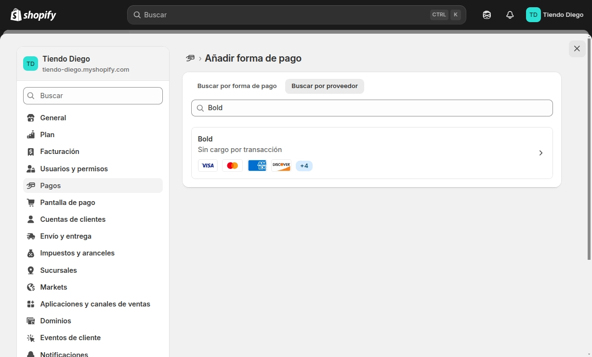Click the American Express icon
The image size is (592, 357).
tap(257, 166)
